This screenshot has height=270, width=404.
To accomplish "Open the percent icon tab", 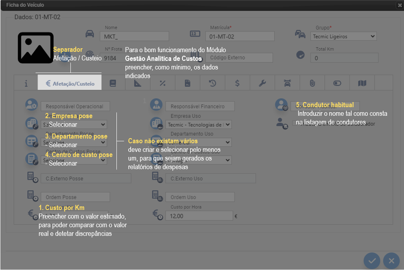I will [x=162, y=83].
